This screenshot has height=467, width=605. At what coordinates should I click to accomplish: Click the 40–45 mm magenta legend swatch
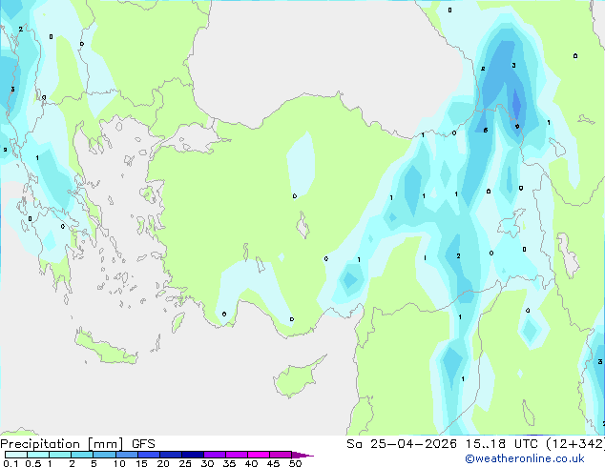259,455
